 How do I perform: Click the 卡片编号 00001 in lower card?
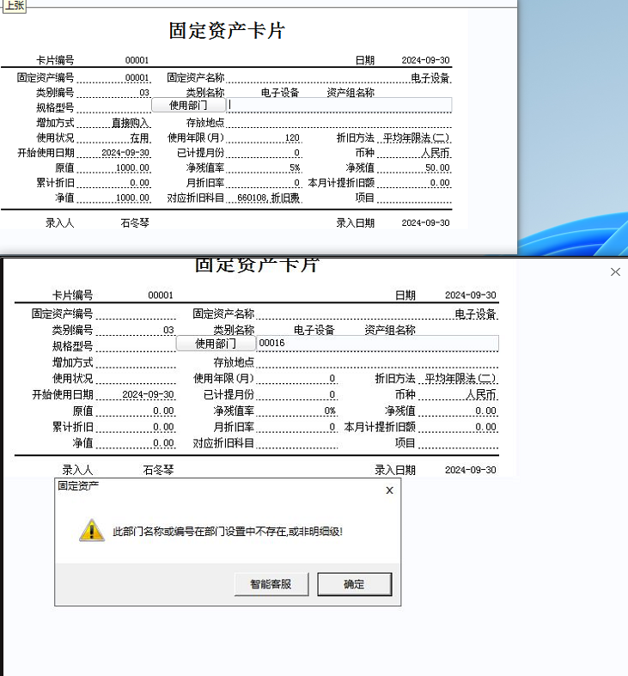click(161, 295)
